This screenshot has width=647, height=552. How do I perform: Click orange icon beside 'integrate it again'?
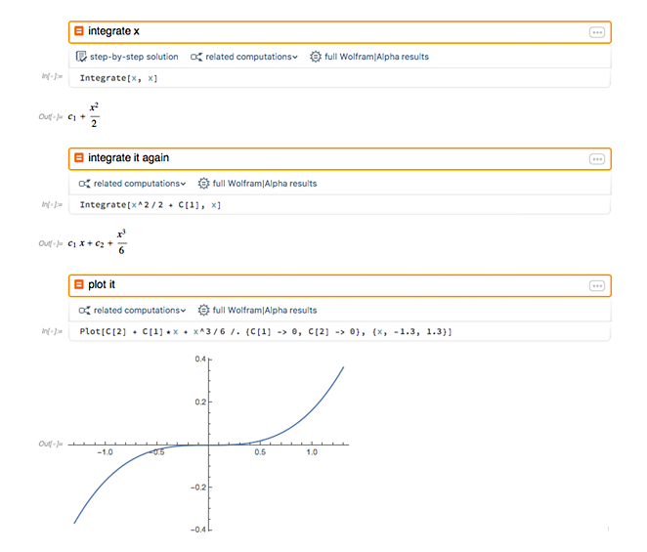click(x=80, y=158)
